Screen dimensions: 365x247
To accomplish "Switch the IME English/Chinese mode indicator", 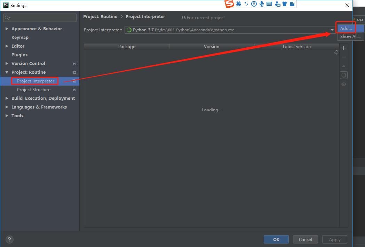I will tap(238, 4).
